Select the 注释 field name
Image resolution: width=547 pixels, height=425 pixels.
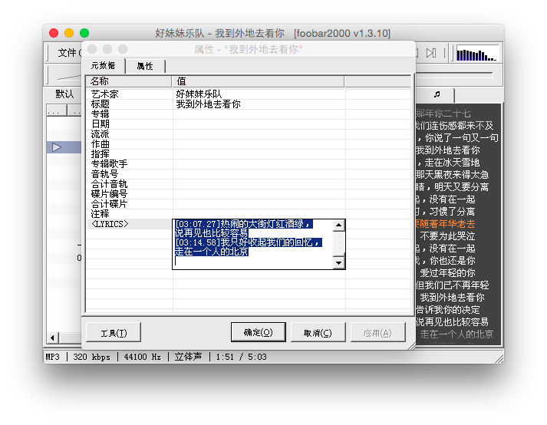coord(101,214)
